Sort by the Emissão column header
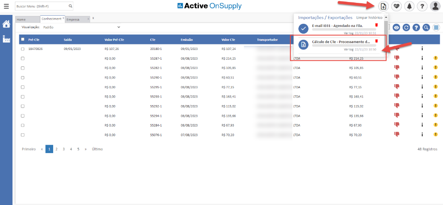The image size is (443, 205). point(187,40)
